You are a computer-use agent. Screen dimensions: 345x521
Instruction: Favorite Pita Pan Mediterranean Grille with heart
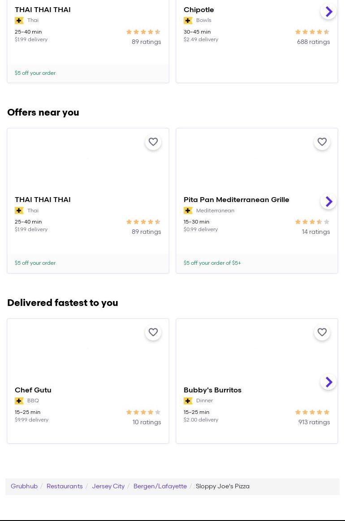tap(322, 142)
